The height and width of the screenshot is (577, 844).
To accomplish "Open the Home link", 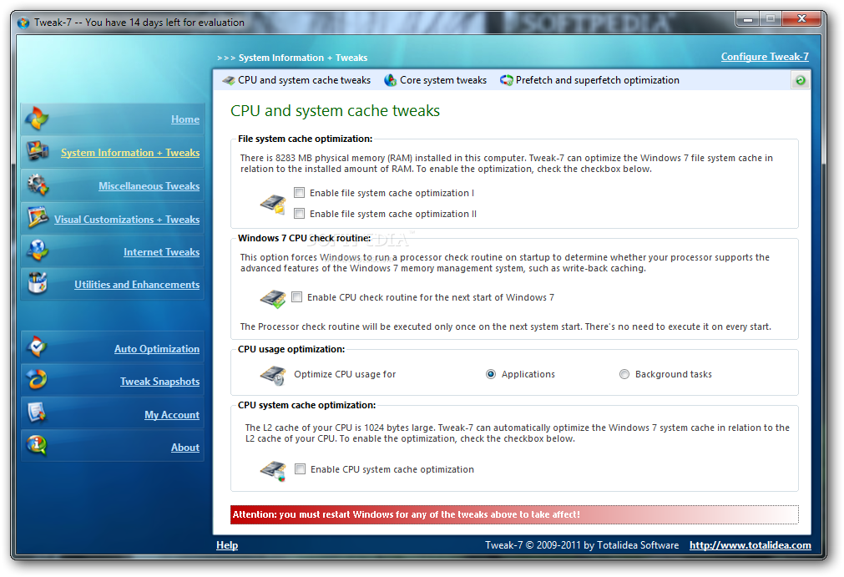I will 185,119.
